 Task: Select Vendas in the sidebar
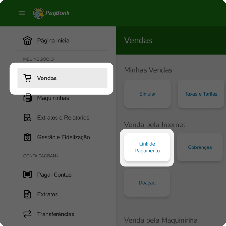pyautogui.click(x=62, y=78)
